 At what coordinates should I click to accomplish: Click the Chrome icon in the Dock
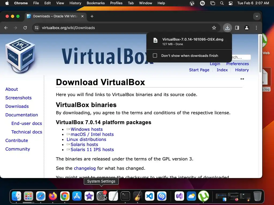point(65,196)
